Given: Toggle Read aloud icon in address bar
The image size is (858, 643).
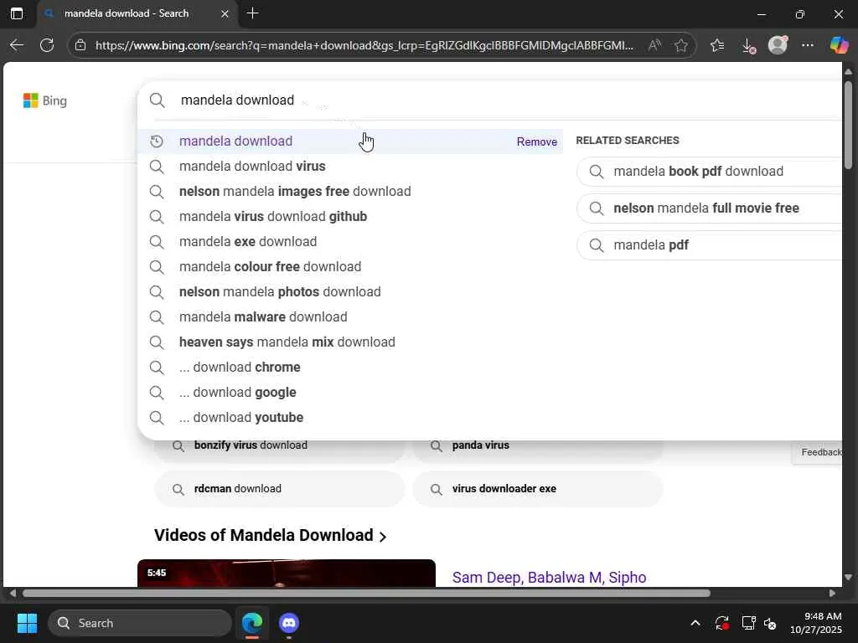Looking at the screenshot, I should [x=654, y=45].
